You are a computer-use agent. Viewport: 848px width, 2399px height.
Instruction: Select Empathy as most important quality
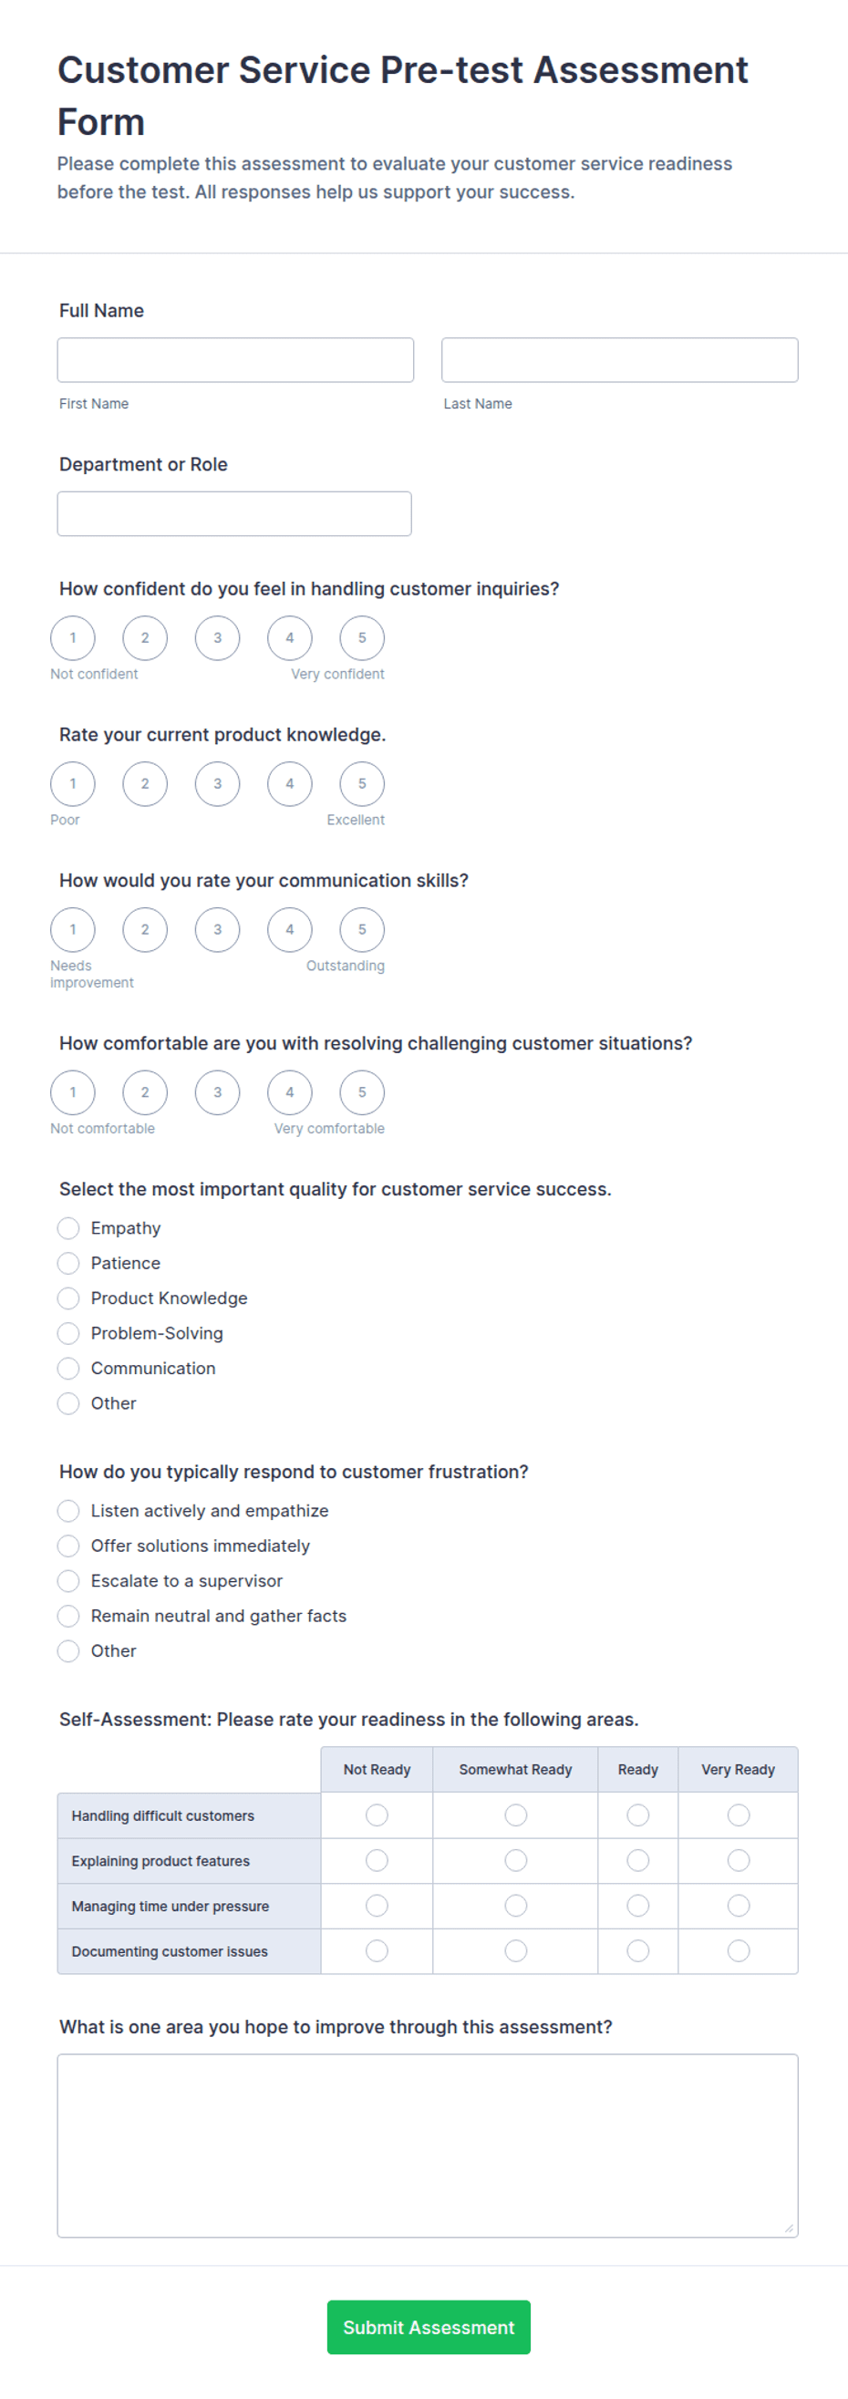[68, 1227]
